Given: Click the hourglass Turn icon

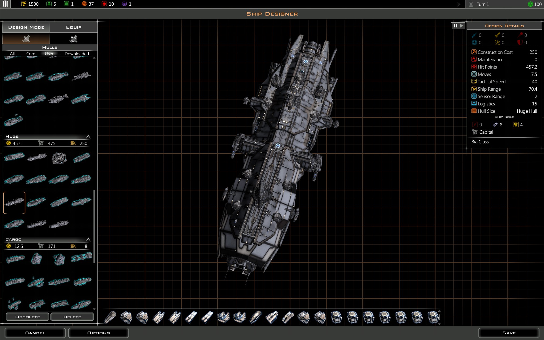Looking at the screenshot, I should point(471,4).
